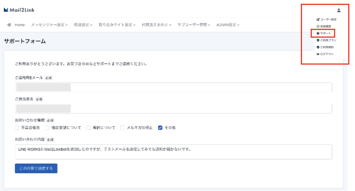The image size is (355, 191).
Task: Open the 取り込みサイト設定 menu
Action: point(117,25)
